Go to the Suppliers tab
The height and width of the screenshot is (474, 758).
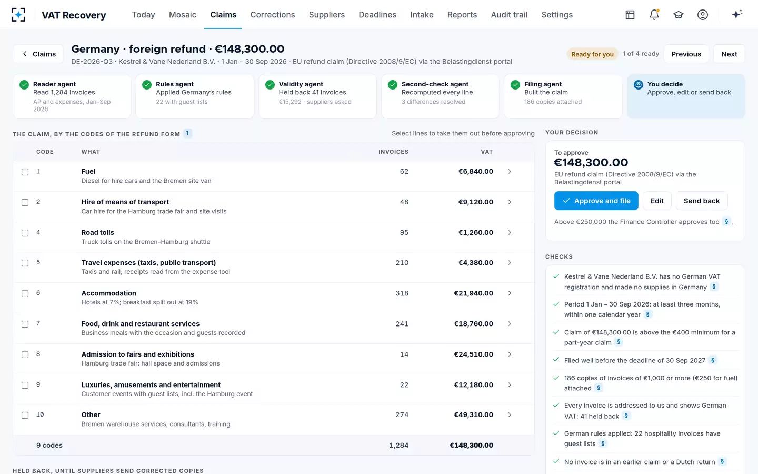pyautogui.click(x=327, y=15)
